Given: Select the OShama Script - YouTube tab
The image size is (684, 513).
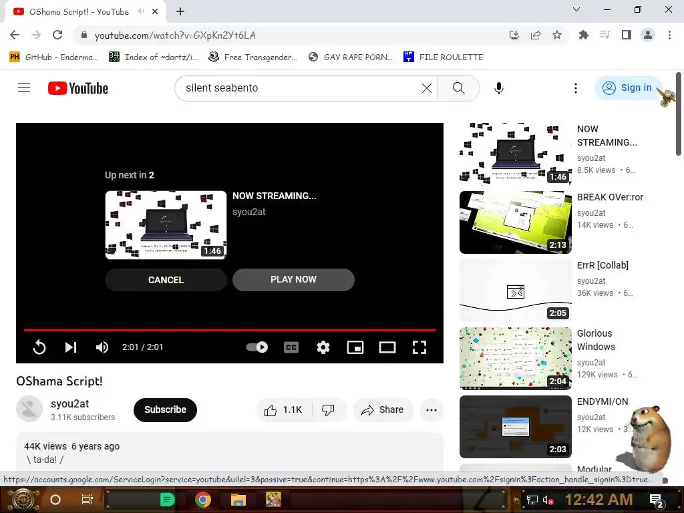Looking at the screenshot, I should (85, 12).
